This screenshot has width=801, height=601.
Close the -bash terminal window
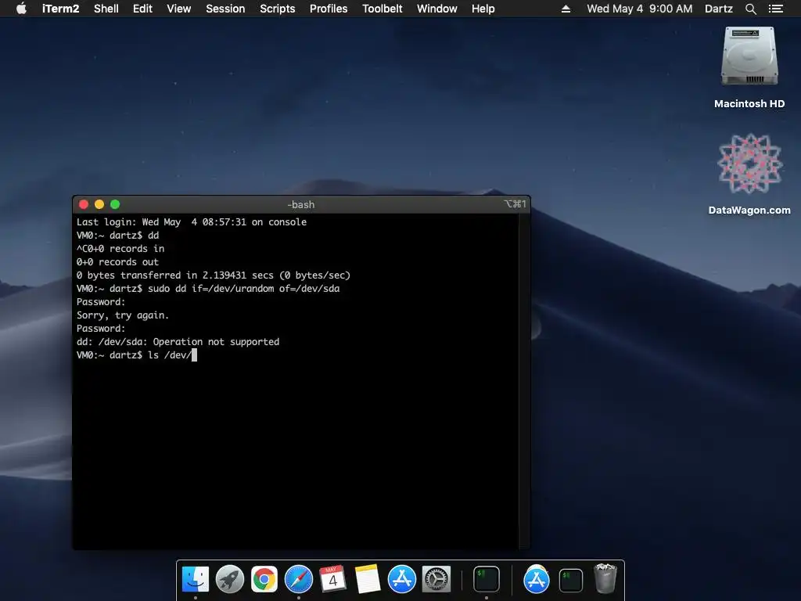tap(84, 204)
